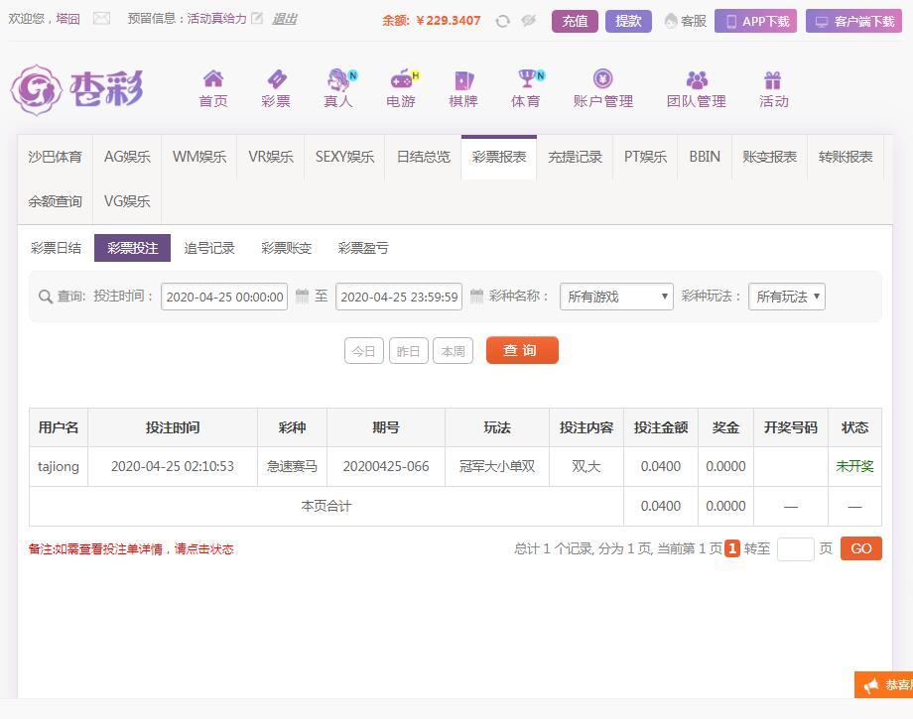Open the mail envelope icon
Viewport: 913px width, 719px height.
point(101,19)
